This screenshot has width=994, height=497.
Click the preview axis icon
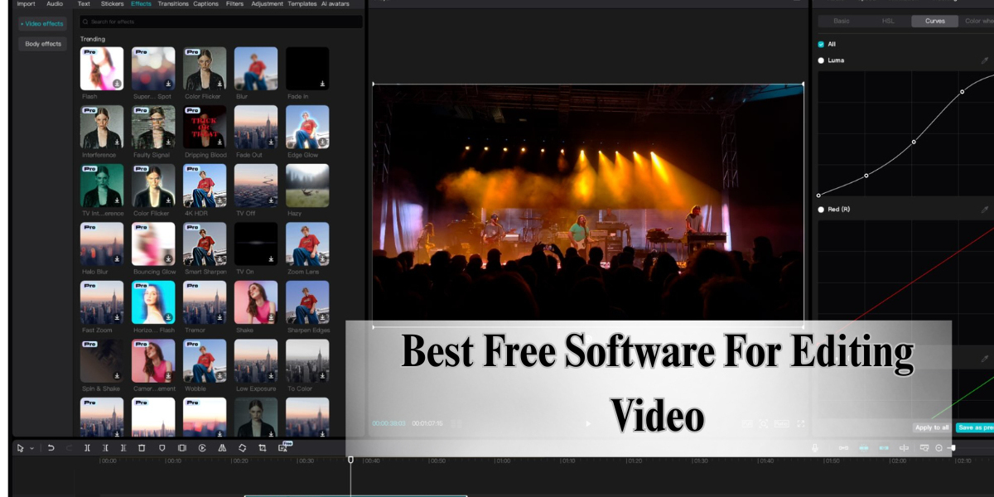[x=904, y=448]
